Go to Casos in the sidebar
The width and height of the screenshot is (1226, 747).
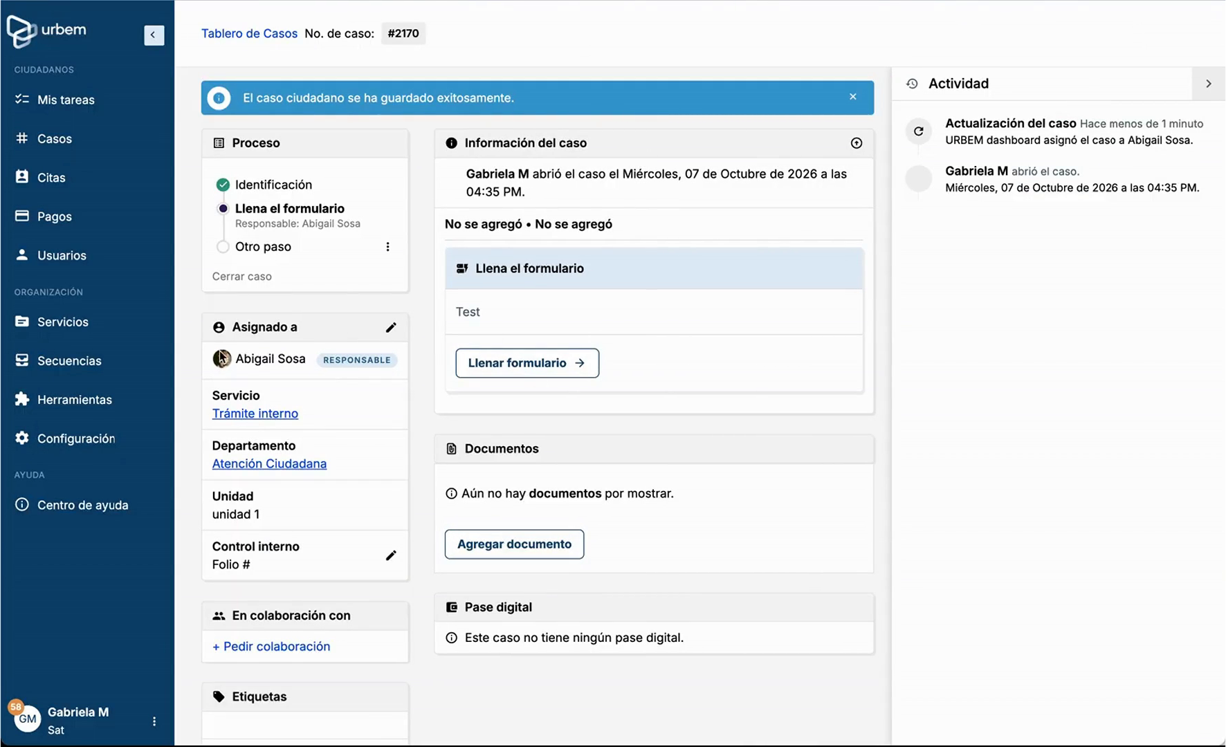point(55,138)
